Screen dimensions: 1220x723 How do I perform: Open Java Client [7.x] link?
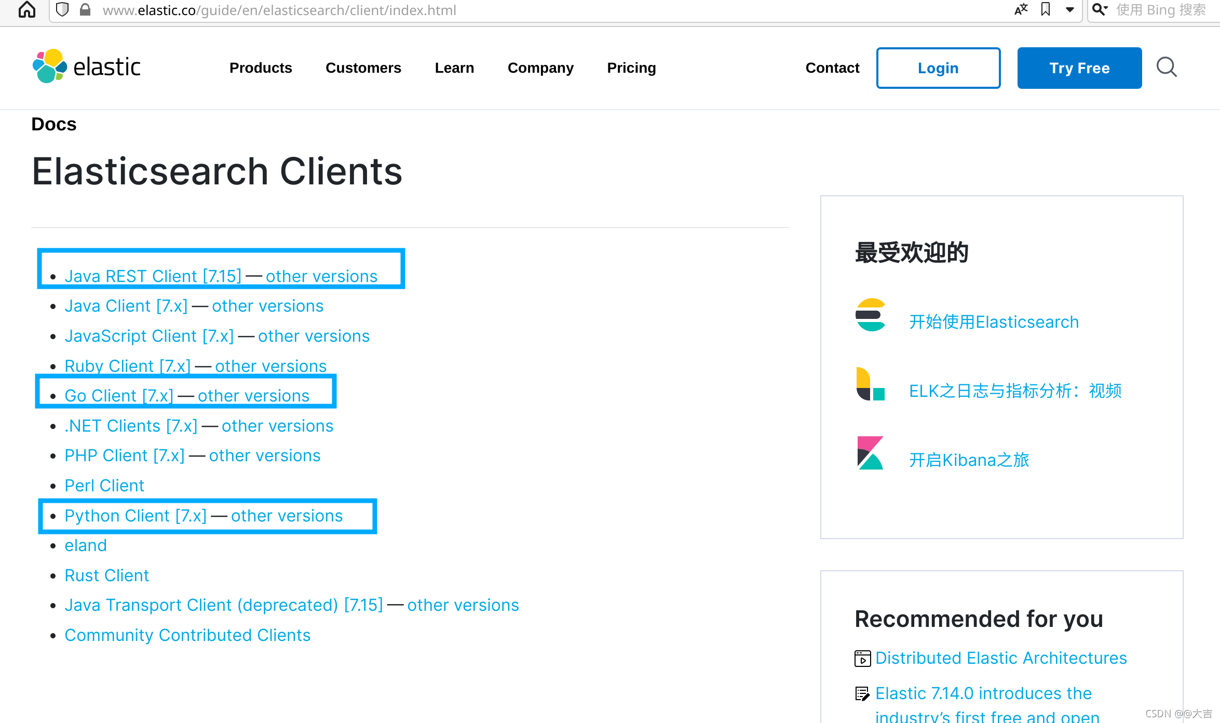pos(126,306)
